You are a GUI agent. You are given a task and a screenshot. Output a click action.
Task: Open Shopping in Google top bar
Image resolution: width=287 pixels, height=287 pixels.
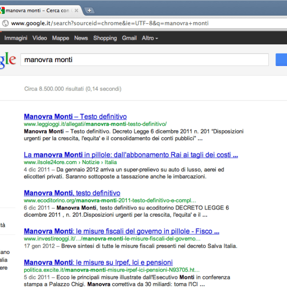[x=105, y=38]
